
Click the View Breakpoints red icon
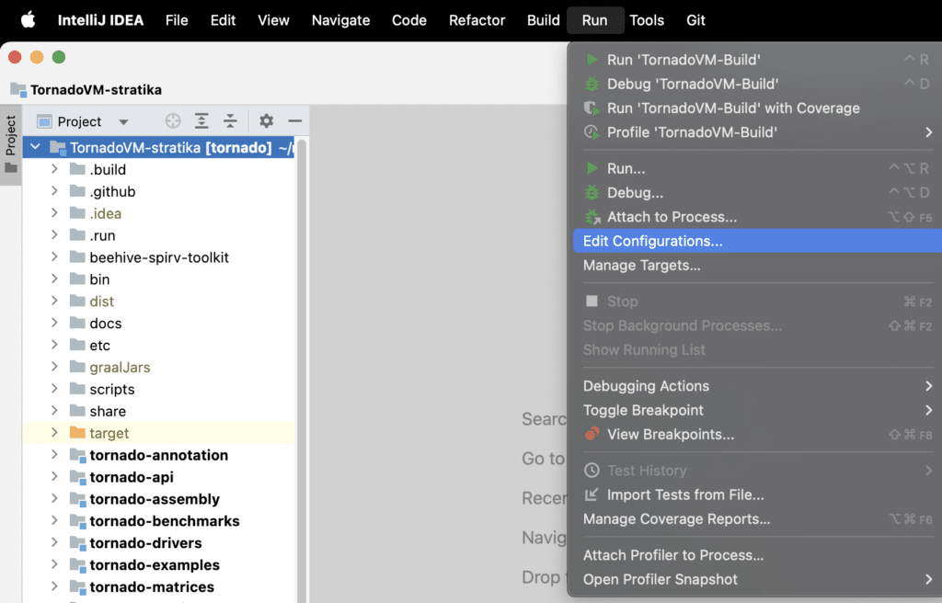[592, 434]
